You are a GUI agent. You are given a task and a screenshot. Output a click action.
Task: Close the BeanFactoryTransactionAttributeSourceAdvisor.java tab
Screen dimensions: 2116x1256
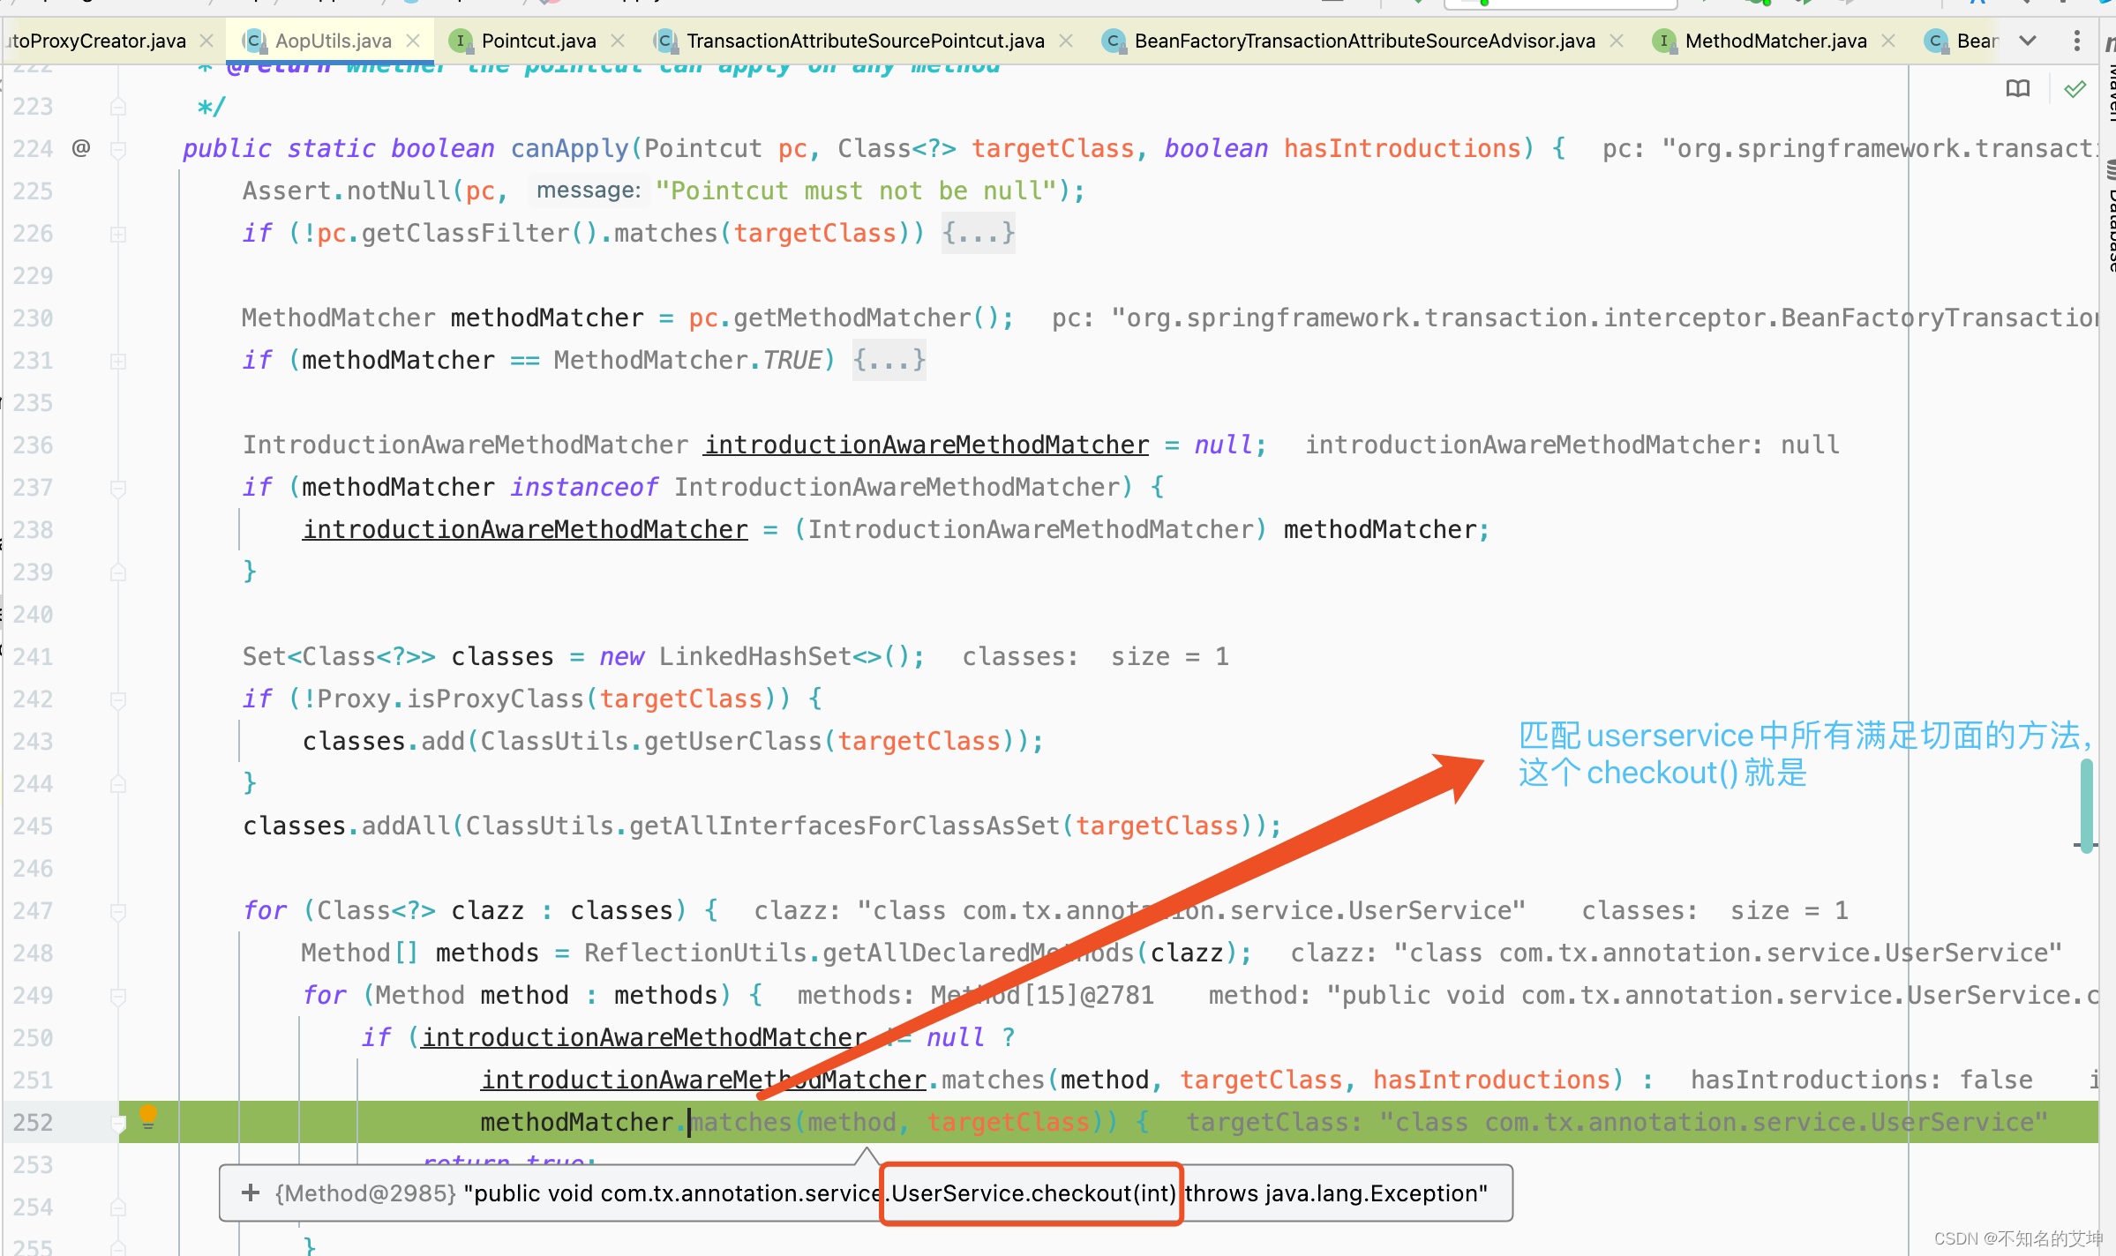click(x=1617, y=41)
